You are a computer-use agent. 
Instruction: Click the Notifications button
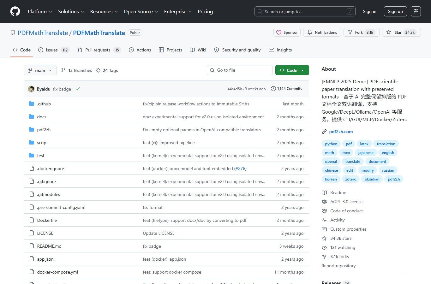click(x=322, y=32)
